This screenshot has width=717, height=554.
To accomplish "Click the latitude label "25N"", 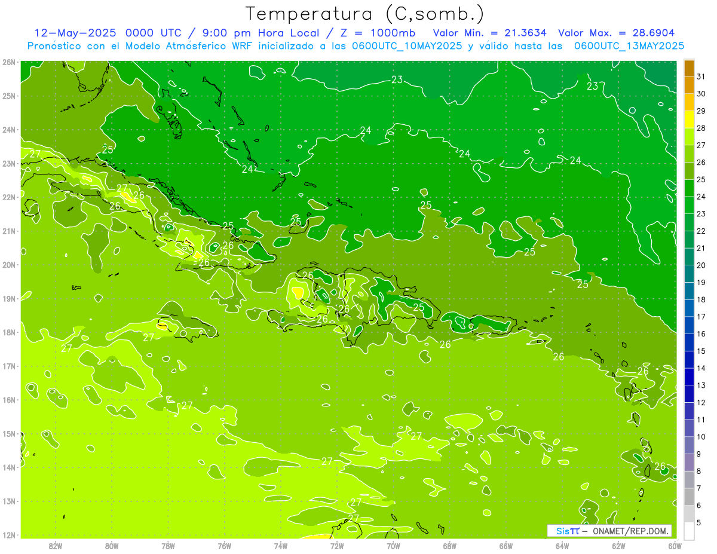I will point(9,96).
